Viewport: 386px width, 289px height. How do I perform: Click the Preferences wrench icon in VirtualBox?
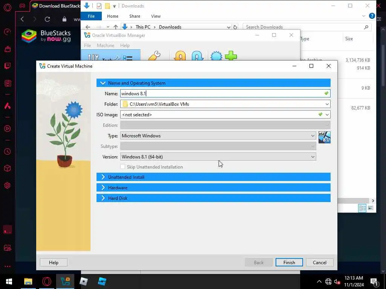(155, 56)
